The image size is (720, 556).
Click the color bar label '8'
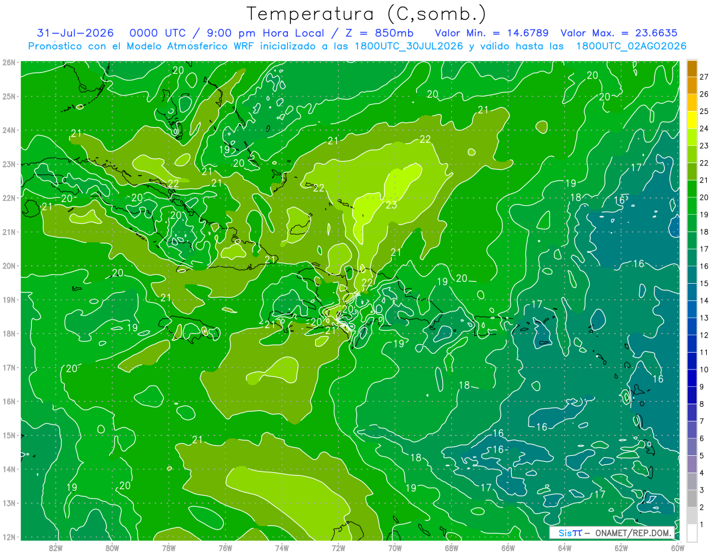tap(703, 404)
